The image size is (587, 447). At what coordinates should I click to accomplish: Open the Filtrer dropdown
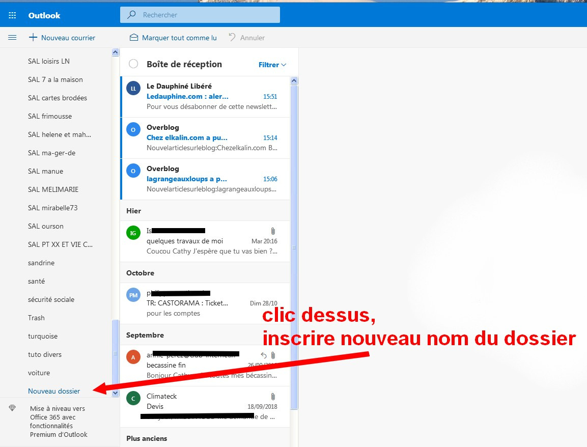pyautogui.click(x=272, y=65)
